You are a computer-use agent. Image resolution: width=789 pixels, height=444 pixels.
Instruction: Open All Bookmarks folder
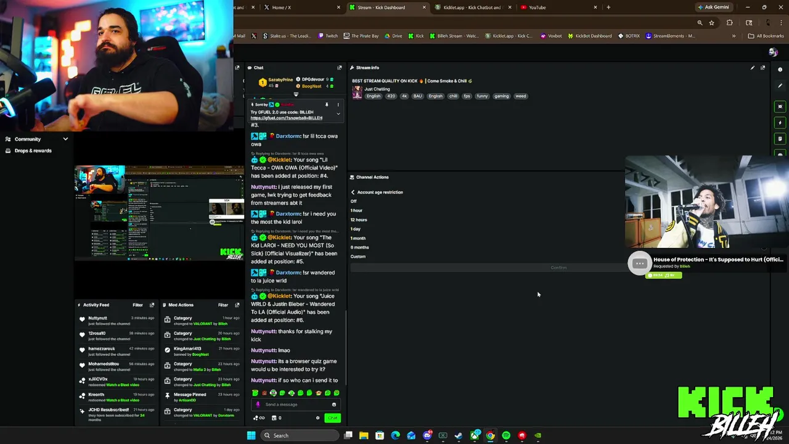pyautogui.click(x=766, y=36)
